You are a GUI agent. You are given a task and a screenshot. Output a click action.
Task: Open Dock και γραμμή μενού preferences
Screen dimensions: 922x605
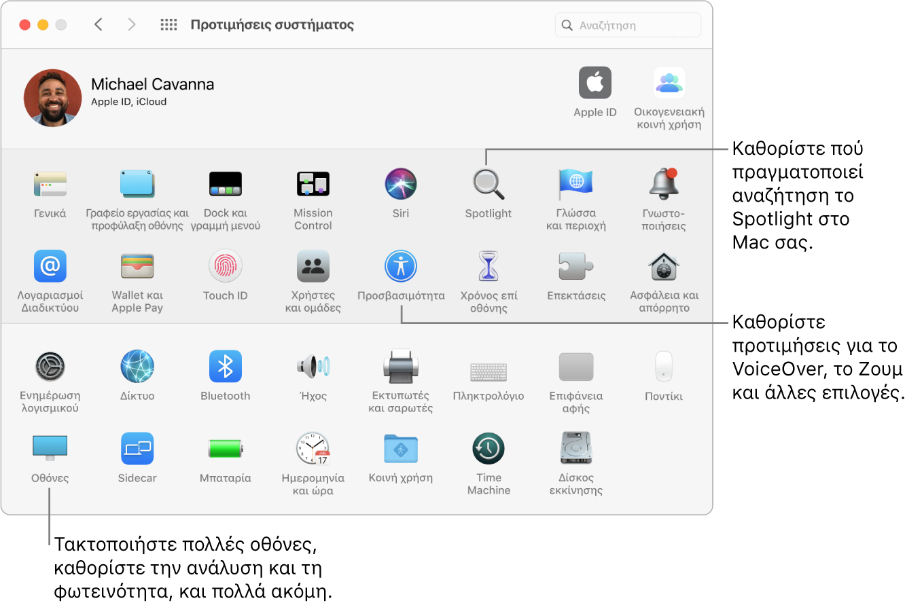click(x=225, y=184)
